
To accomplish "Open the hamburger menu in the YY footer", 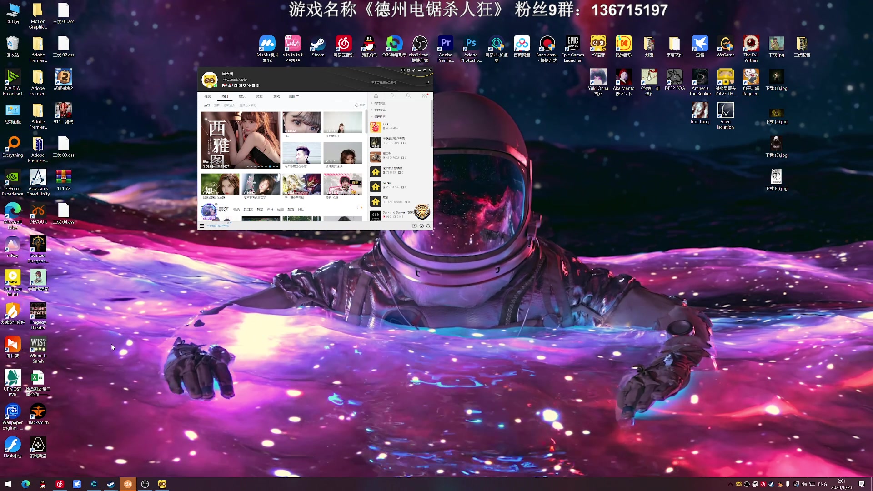I will [202, 226].
